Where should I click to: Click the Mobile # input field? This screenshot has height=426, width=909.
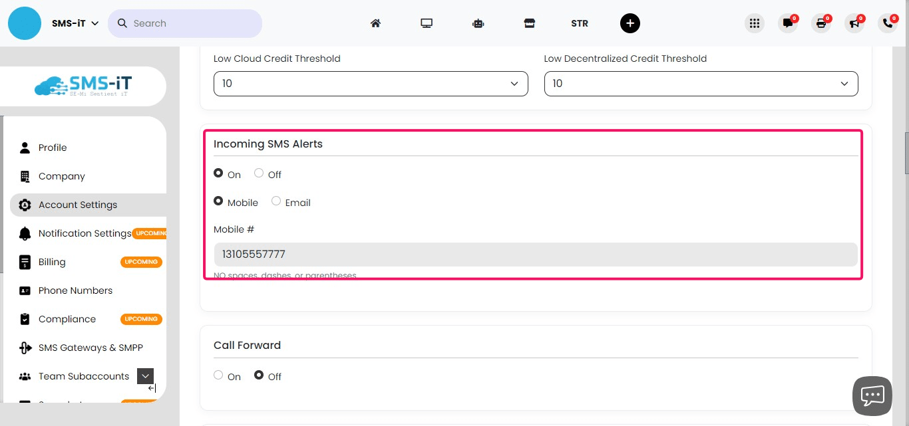(535, 254)
